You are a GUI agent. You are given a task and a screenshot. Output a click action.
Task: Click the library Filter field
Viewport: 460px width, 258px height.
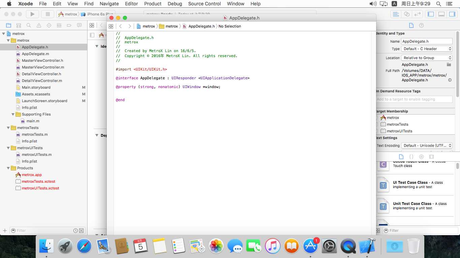pos(421,230)
